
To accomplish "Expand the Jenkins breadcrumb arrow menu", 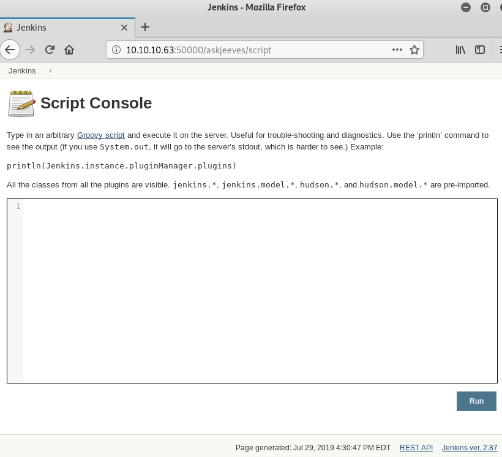I will [51, 71].
